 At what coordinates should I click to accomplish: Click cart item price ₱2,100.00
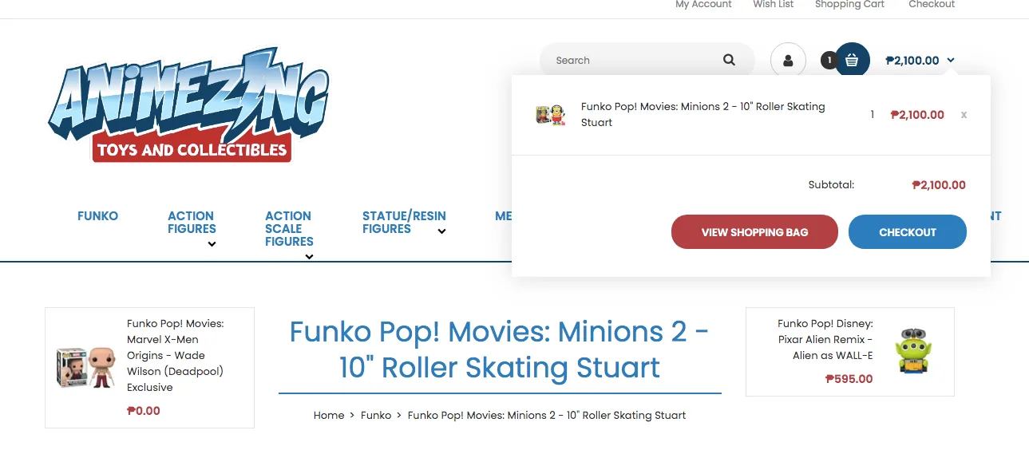[x=917, y=115]
